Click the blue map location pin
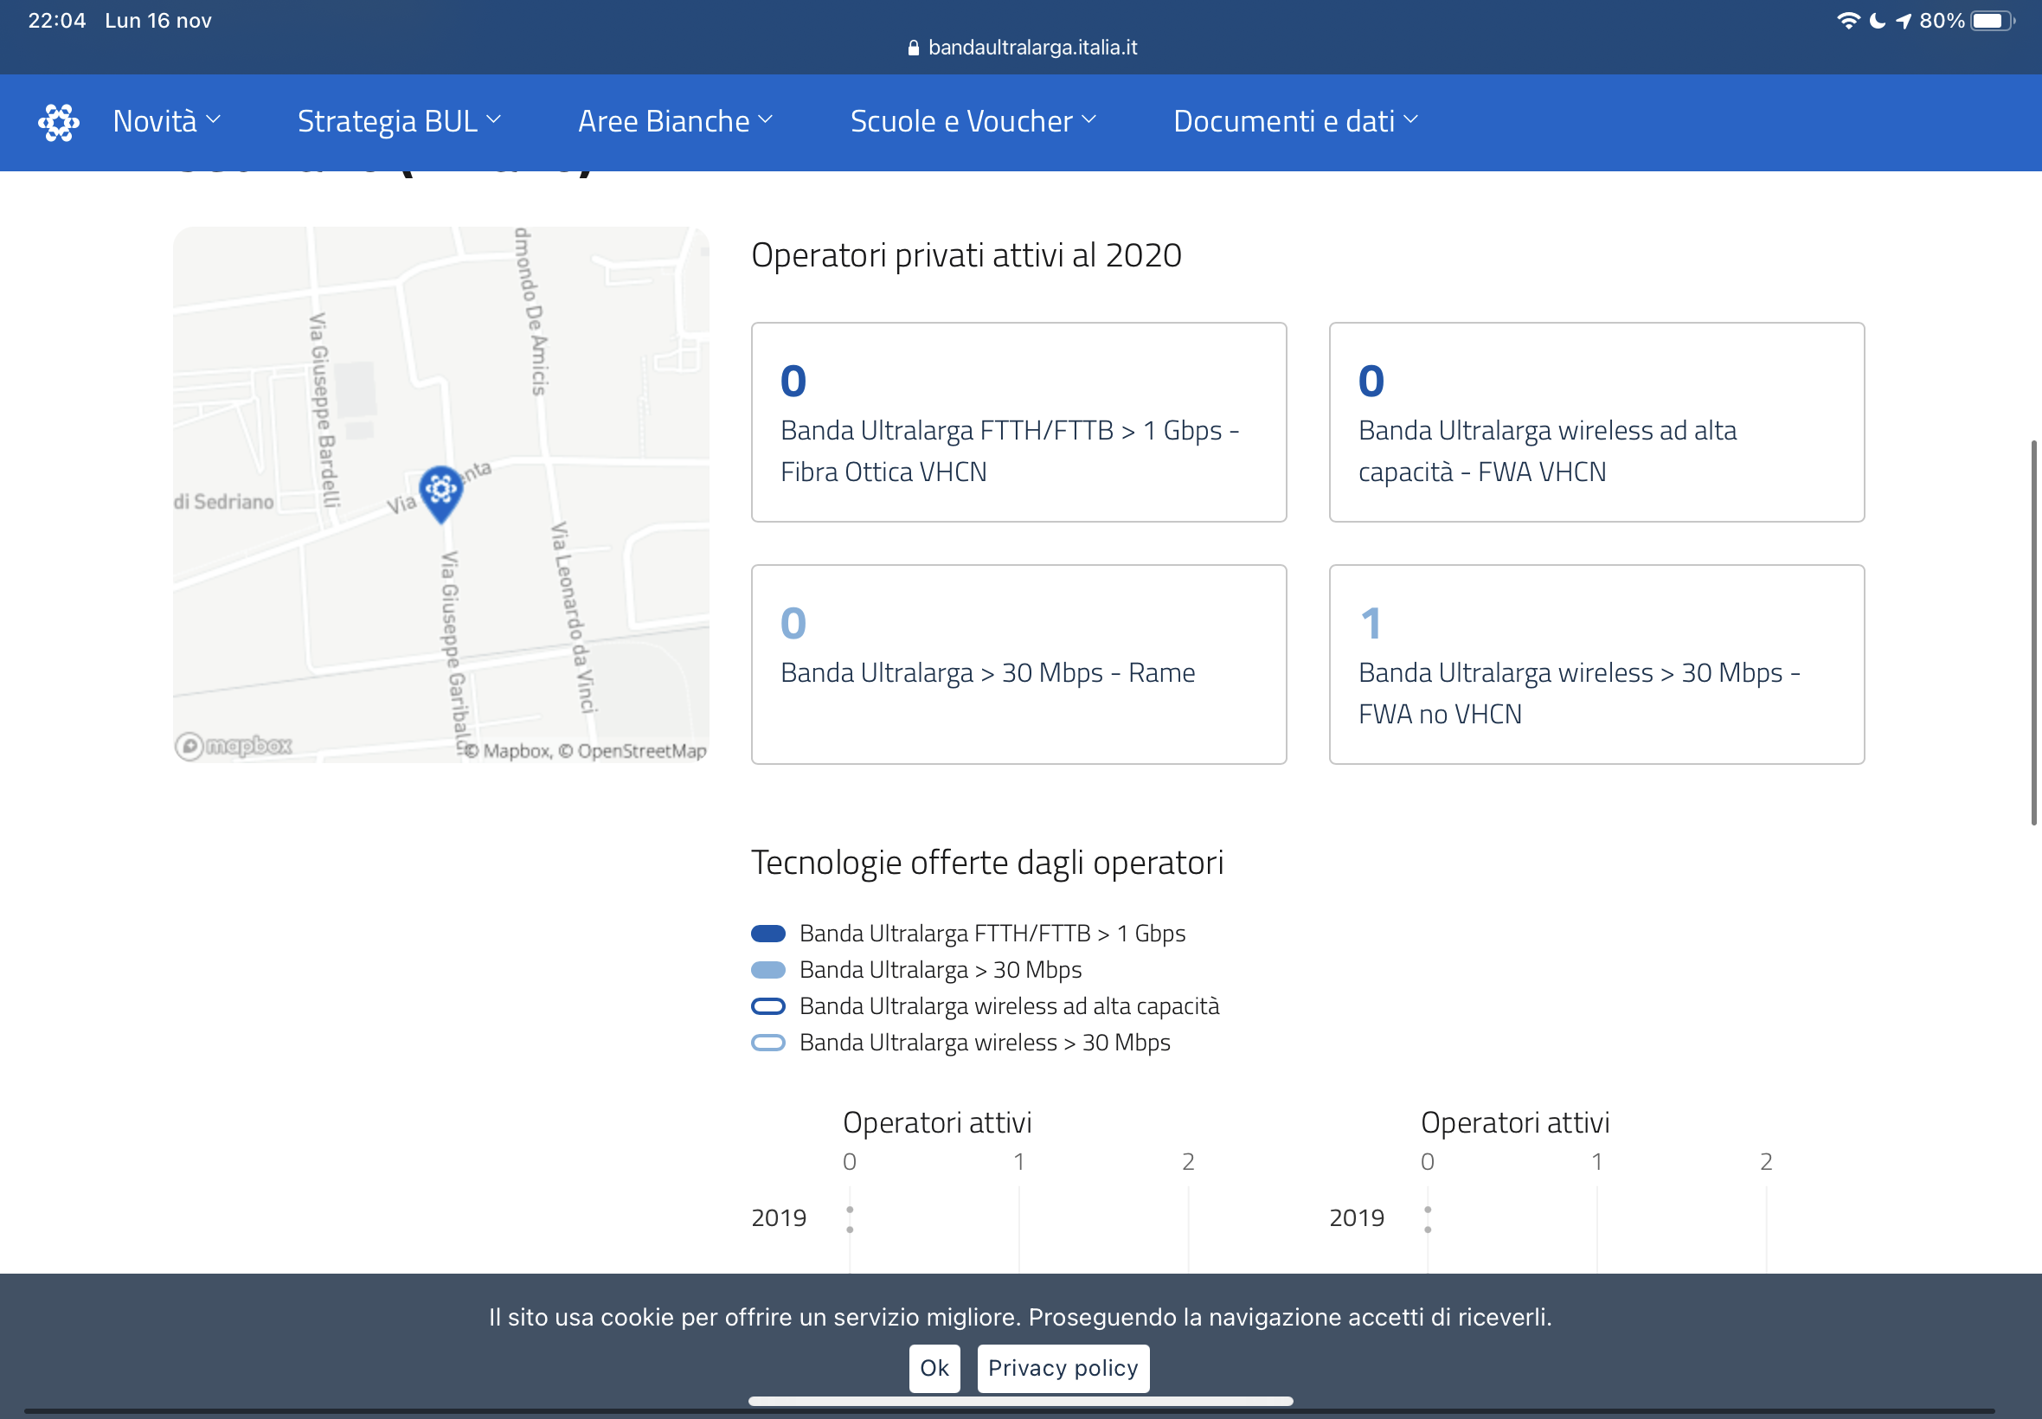 pos(441,491)
